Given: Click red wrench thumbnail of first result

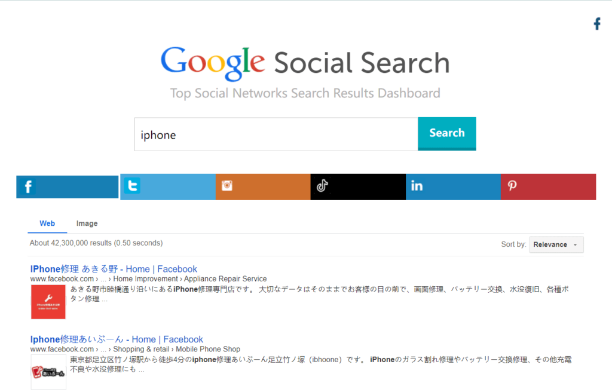Looking at the screenshot, I should [x=48, y=302].
